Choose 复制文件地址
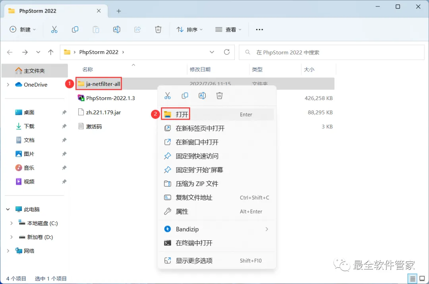 (x=217, y=197)
